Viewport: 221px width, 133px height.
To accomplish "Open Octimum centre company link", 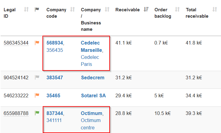I will click(x=91, y=124).
